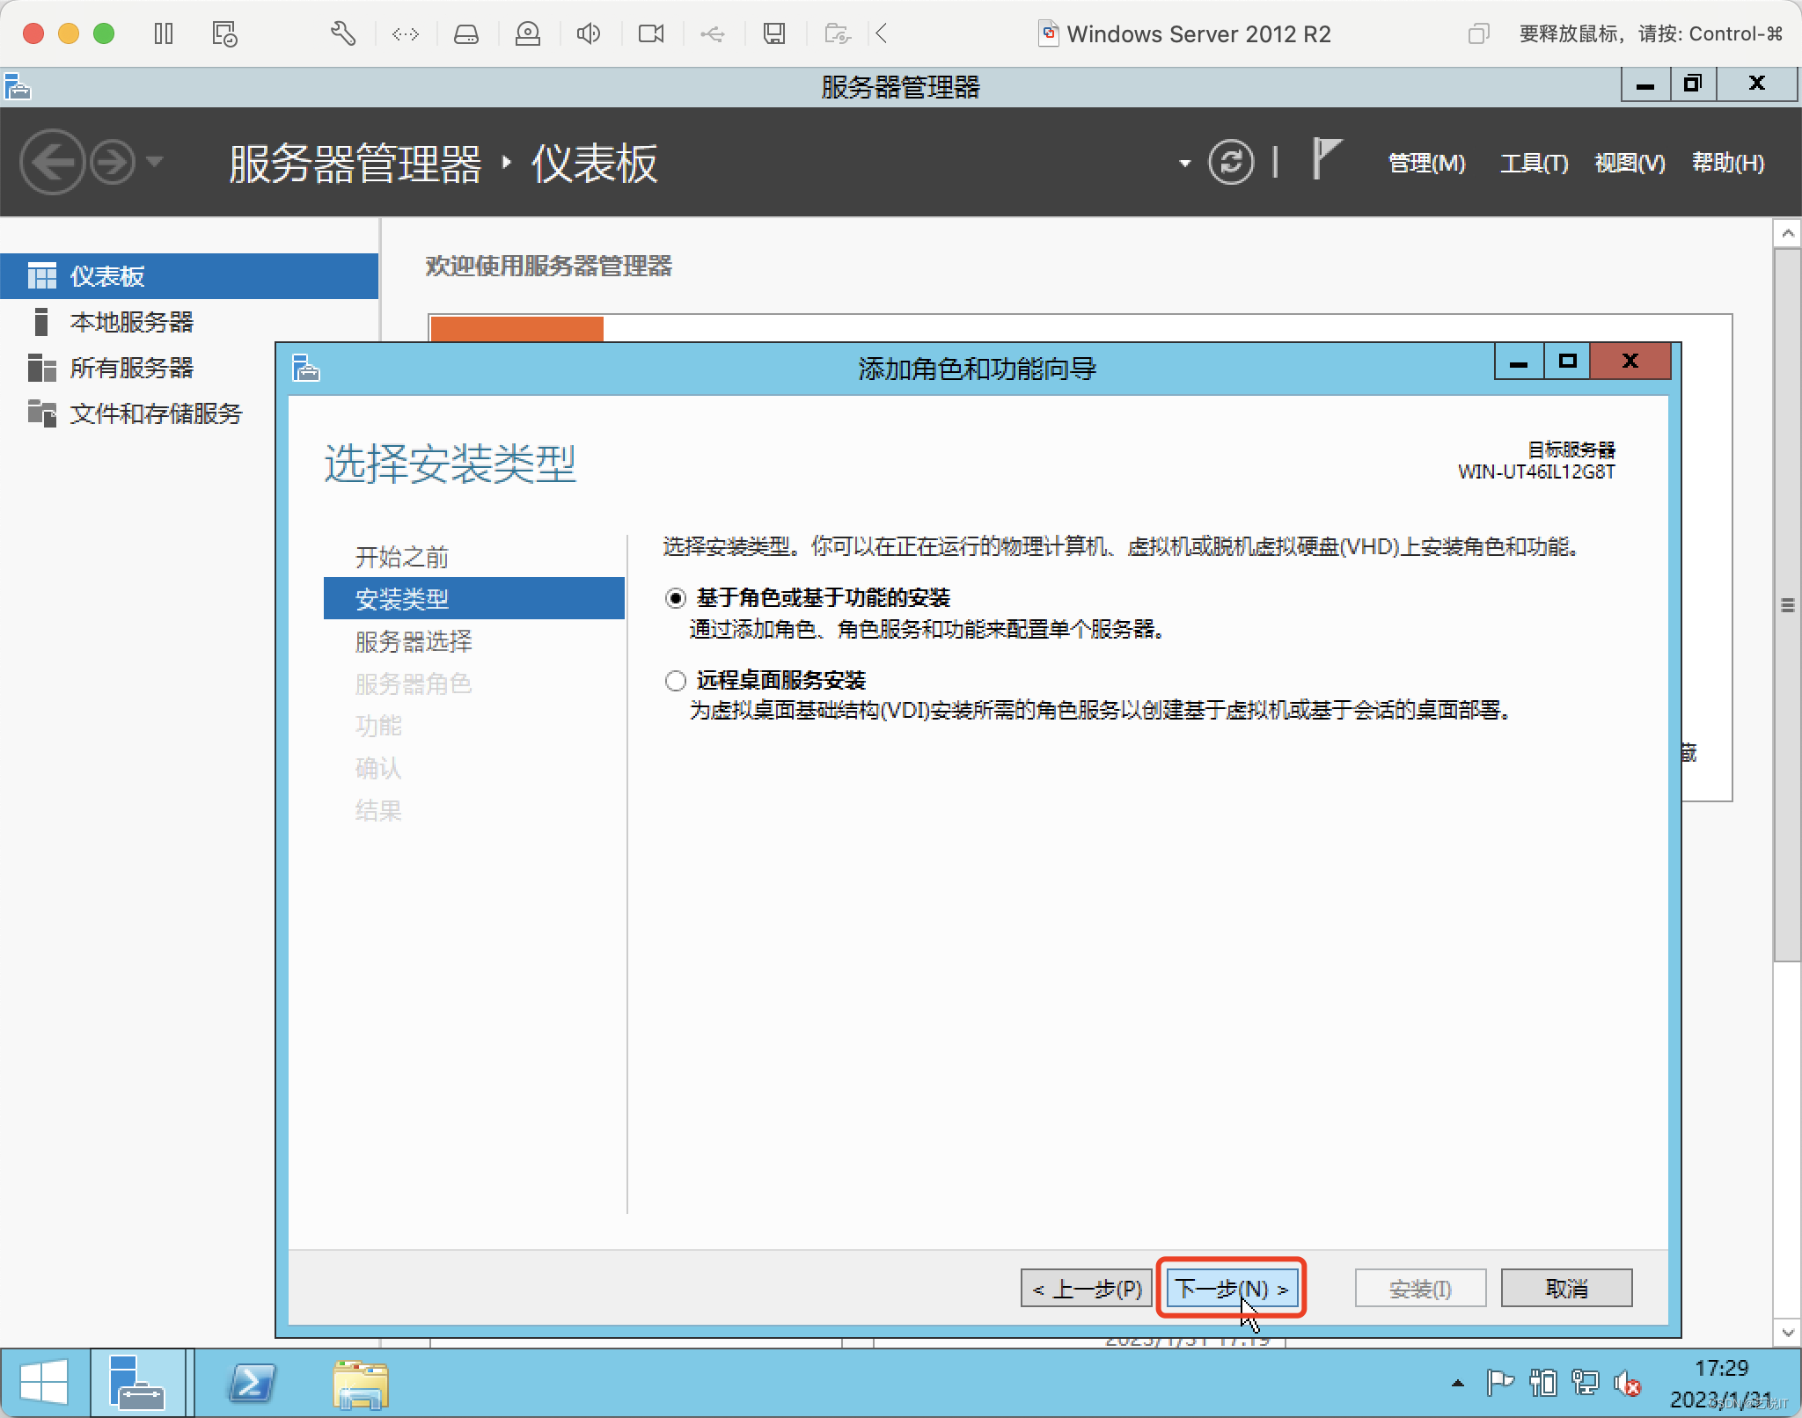Navigate forward in Server Manager
Viewport: 1802px width, 1418px height.
113,162
